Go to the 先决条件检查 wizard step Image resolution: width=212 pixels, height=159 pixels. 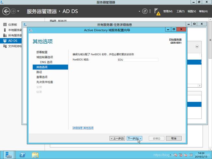[45, 82]
